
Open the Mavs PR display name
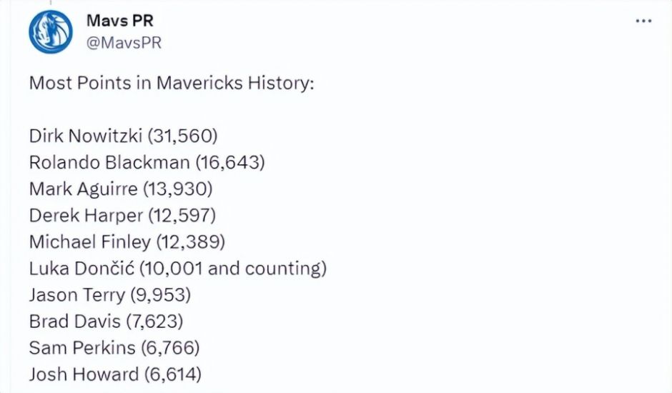click(x=119, y=20)
